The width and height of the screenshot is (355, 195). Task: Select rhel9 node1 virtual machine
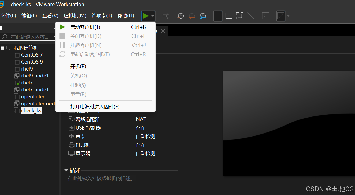(35, 76)
